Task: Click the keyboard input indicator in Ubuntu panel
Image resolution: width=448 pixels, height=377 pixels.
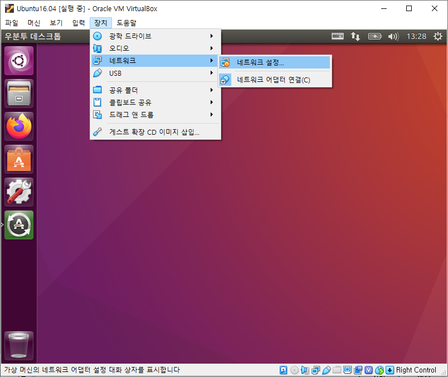Action: pyautogui.click(x=338, y=36)
